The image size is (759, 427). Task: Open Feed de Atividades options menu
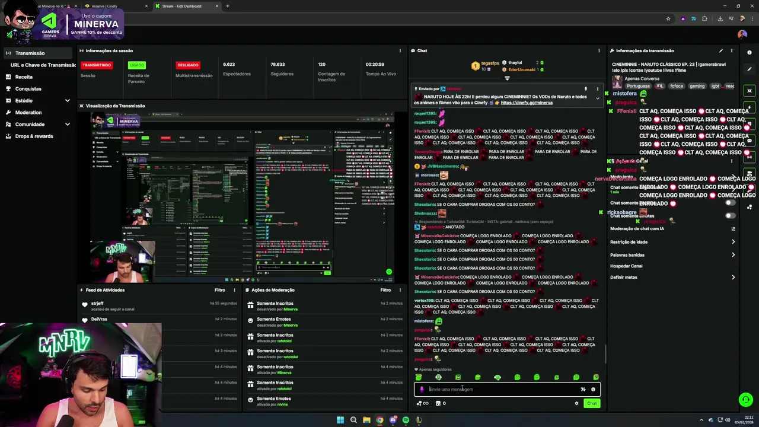234,290
